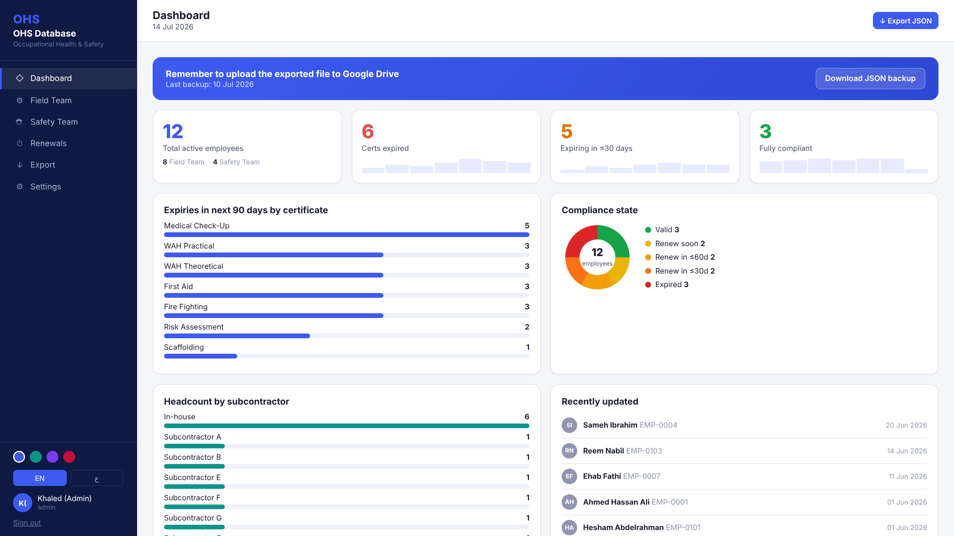Go to the Field Team page

68,100
